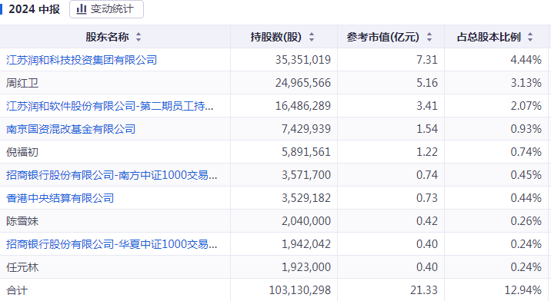Click the 2024 中报 section title
Screen dimensions: 551x301
coord(34,9)
